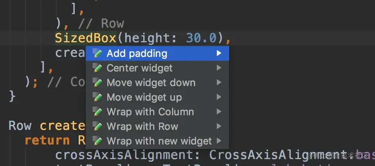Choose the Center widget intention action

139,68
